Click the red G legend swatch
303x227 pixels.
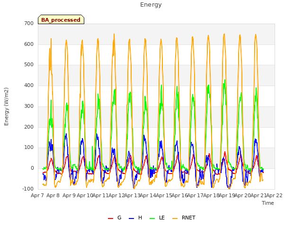click(110, 218)
